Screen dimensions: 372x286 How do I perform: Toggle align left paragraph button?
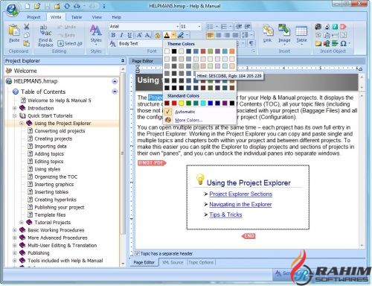(x=210, y=35)
